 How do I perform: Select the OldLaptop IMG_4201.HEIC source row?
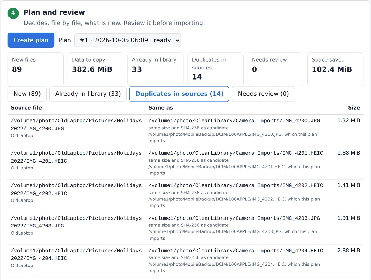[x=185, y=163]
